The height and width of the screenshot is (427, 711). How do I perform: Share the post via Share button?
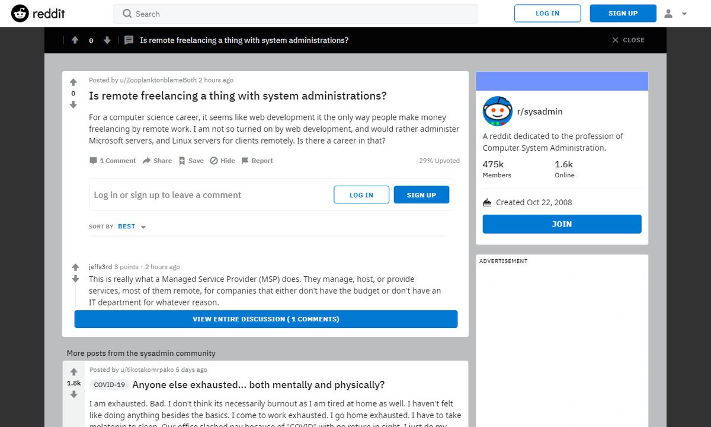click(157, 161)
